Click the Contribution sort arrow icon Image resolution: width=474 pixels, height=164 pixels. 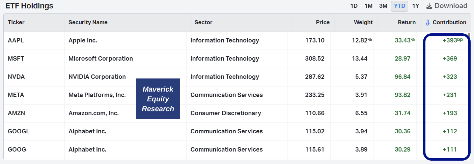[x=427, y=23]
